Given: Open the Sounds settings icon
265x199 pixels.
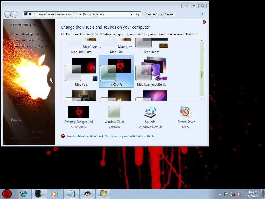Looking at the screenshot, I should [x=150, y=112].
